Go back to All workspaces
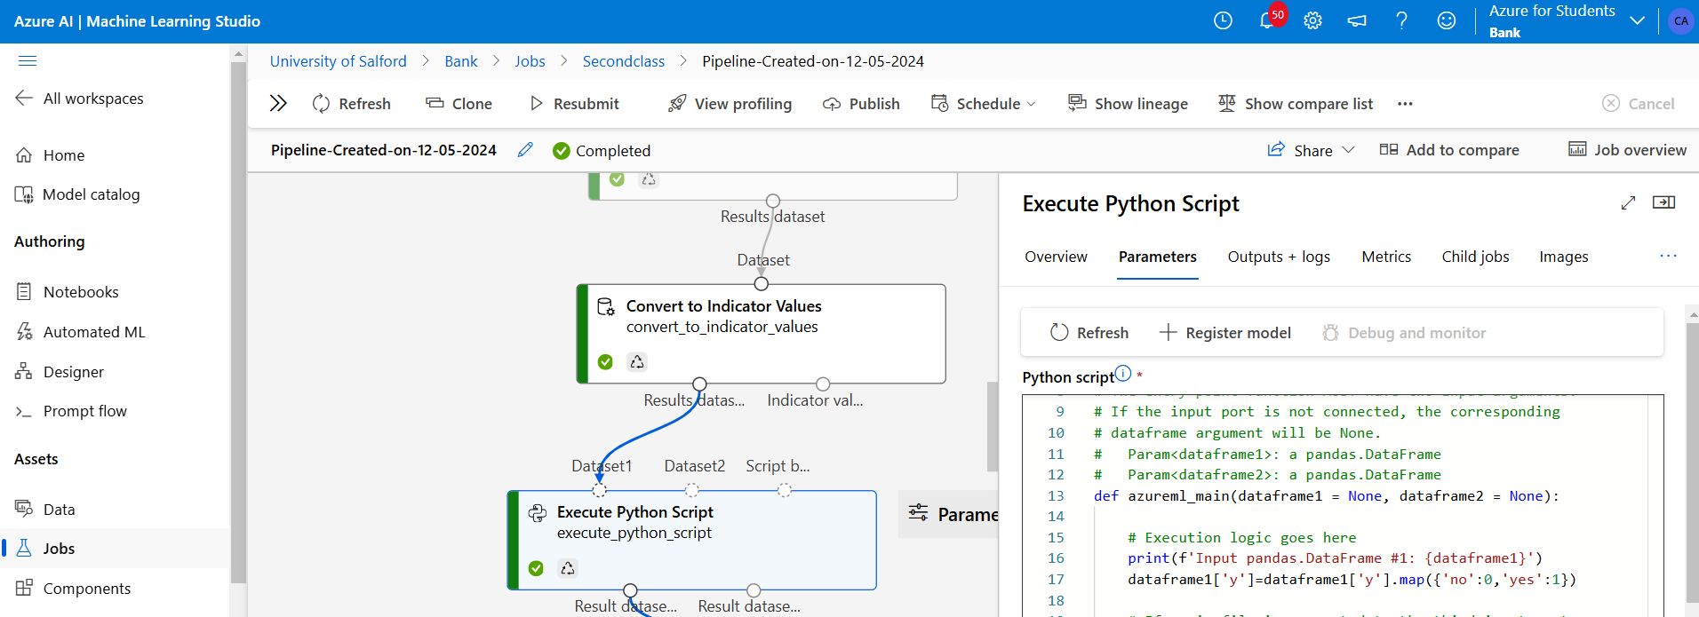 pos(79,99)
